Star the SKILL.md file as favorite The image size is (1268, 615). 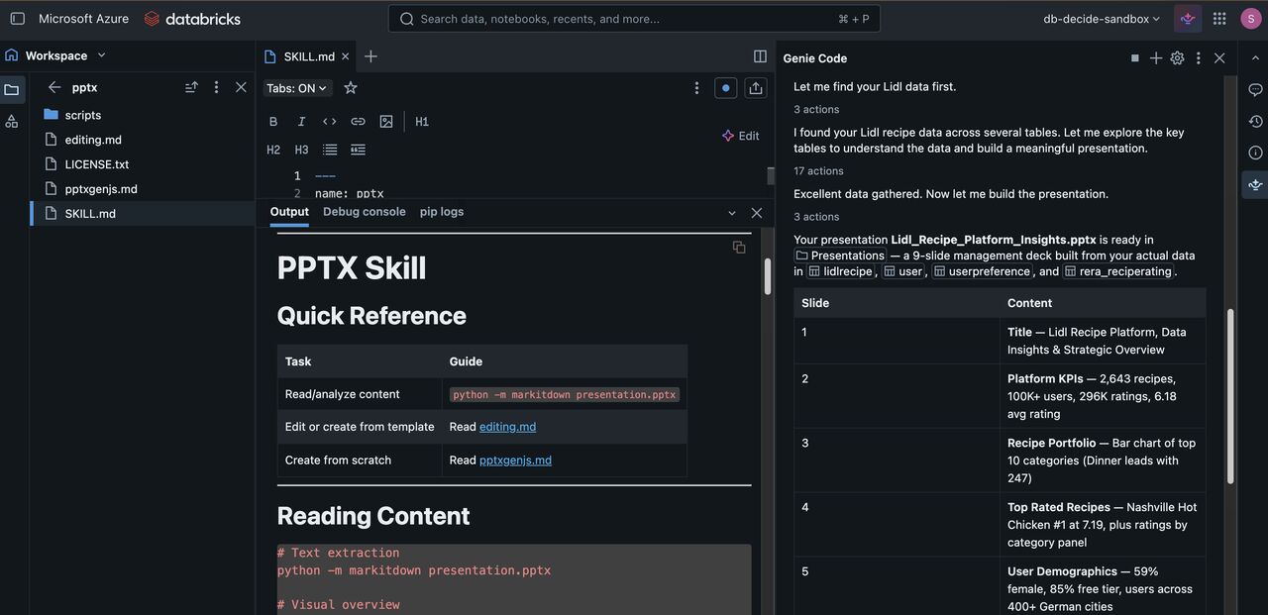(350, 88)
